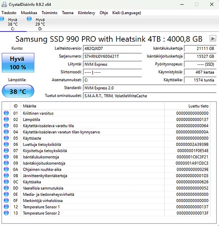This screenshot has height=226, width=219.
Task: Open the Ohje menu
Action: [104, 13]
